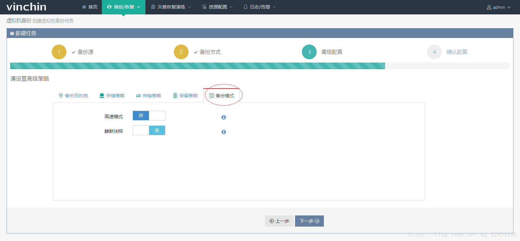Screen dimensions: 520x241
Task: Click the vinchin logo
Action: coord(26,7)
